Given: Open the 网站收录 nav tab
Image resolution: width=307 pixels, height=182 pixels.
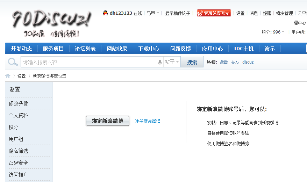Looking at the screenshot, I should [x=117, y=49].
